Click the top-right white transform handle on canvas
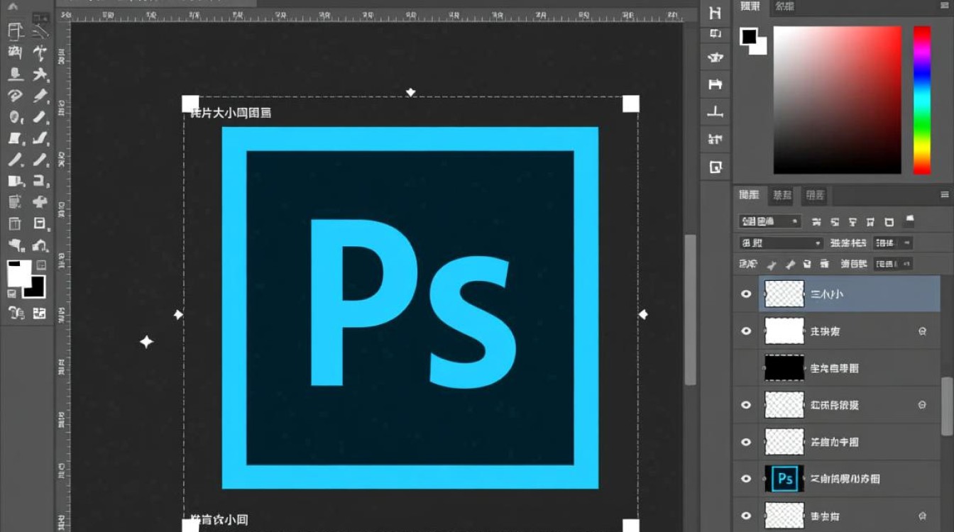The width and height of the screenshot is (954, 532). 631,104
